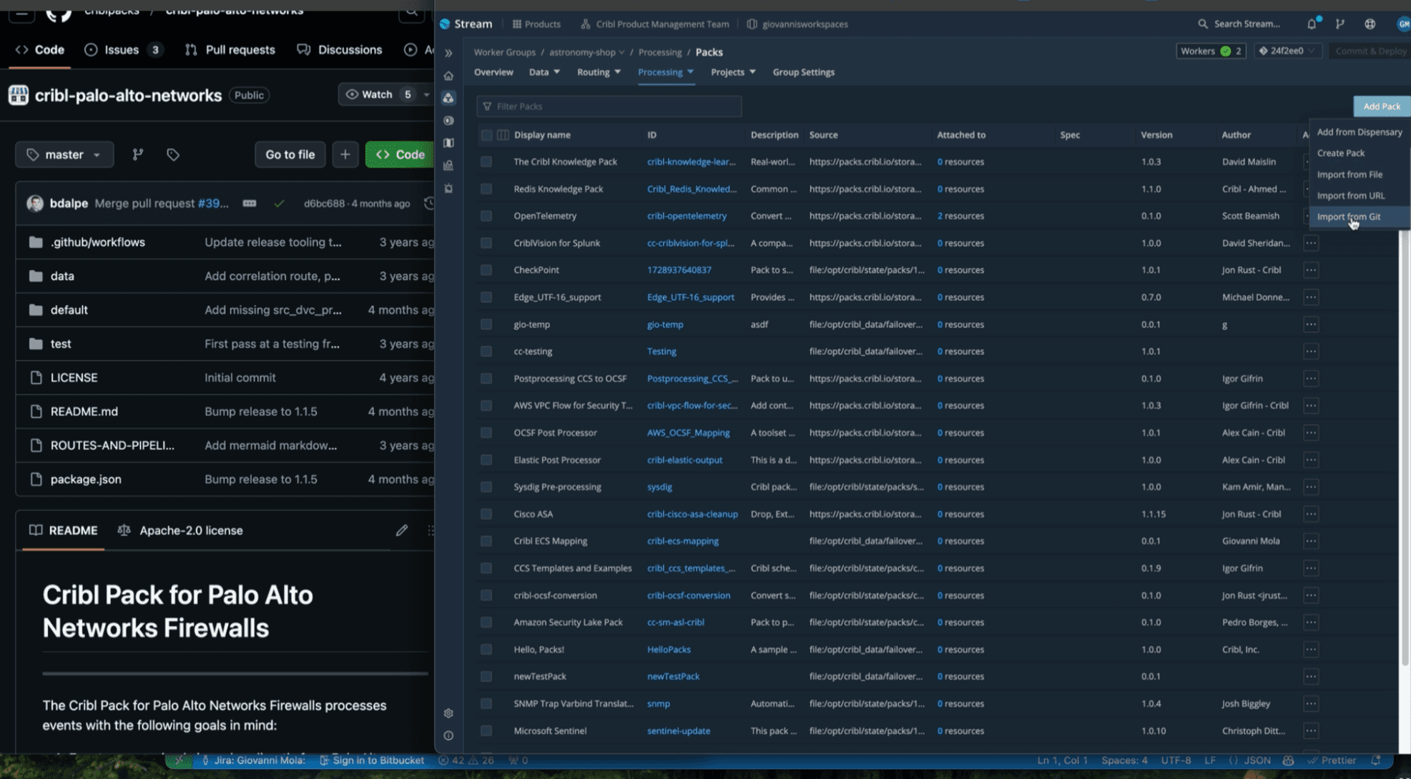This screenshot has width=1411, height=779.
Task: Open row options for CheckPoint pack
Action: (1310, 270)
